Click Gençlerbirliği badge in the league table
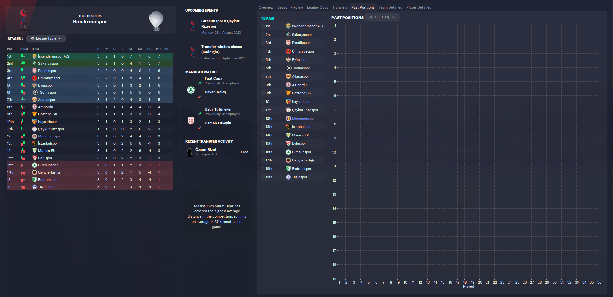613x297 pixels. click(x=35, y=172)
